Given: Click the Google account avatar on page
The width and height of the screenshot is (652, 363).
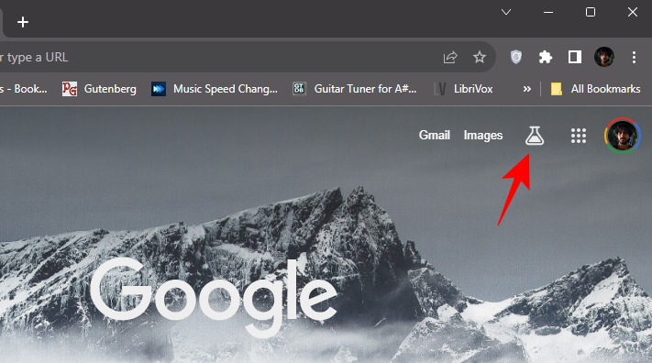Looking at the screenshot, I should tap(623, 136).
